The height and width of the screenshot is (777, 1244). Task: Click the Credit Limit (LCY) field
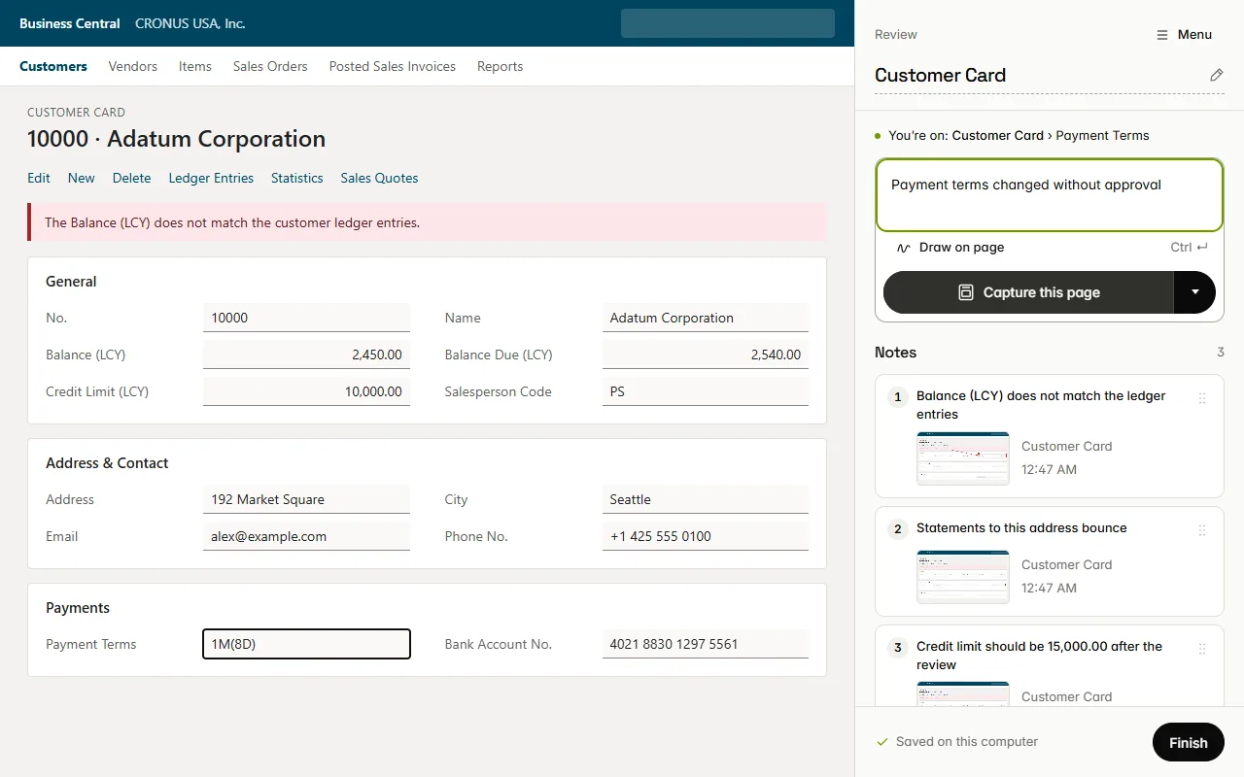tap(306, 391)
